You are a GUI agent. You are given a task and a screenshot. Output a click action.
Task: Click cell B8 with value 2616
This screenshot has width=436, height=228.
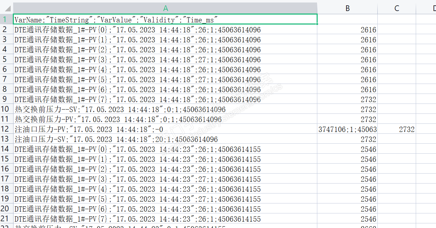[x=348, y=89]
